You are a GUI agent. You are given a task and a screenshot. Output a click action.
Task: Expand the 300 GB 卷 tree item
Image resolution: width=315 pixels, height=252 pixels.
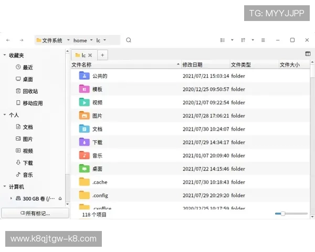coord(11,198)
